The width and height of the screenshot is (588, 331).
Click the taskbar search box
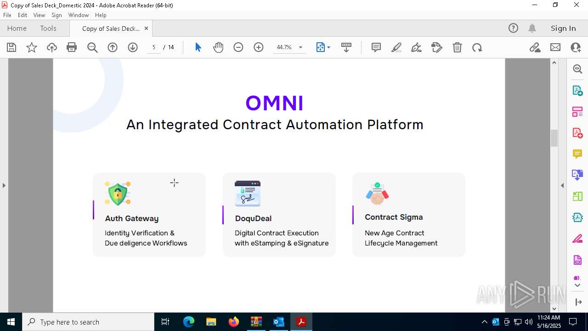pos(88,322)
